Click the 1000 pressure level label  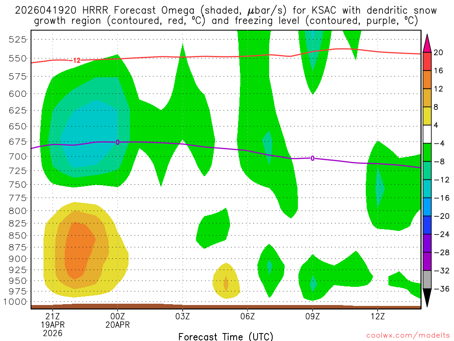click(x=15, y=302)
